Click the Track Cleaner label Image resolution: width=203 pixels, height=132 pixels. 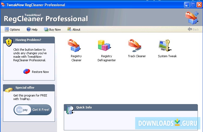[x=137, y=56]
